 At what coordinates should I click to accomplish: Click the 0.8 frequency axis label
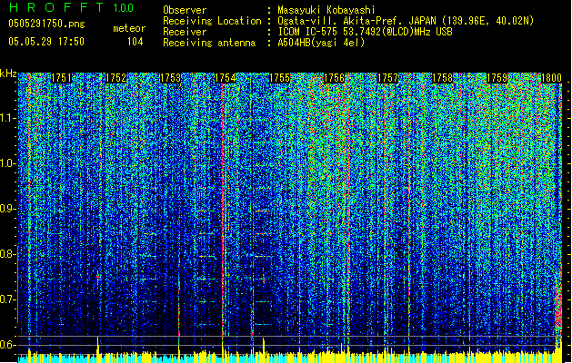(7, 254)
